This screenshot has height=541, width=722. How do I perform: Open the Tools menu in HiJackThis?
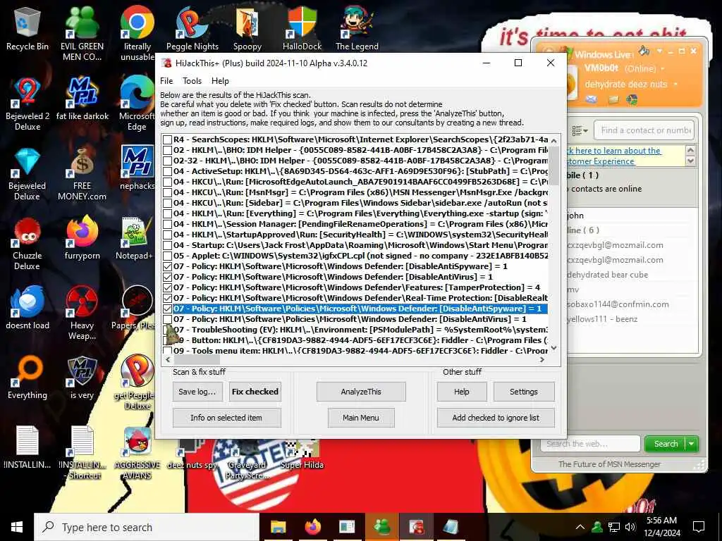pos(192,81)
